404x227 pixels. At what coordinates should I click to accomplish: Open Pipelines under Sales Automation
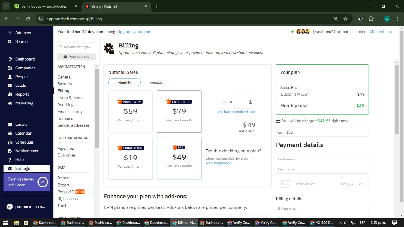65,148
